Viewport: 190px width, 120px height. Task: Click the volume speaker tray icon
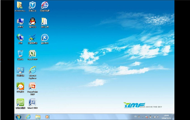[158, 117]
